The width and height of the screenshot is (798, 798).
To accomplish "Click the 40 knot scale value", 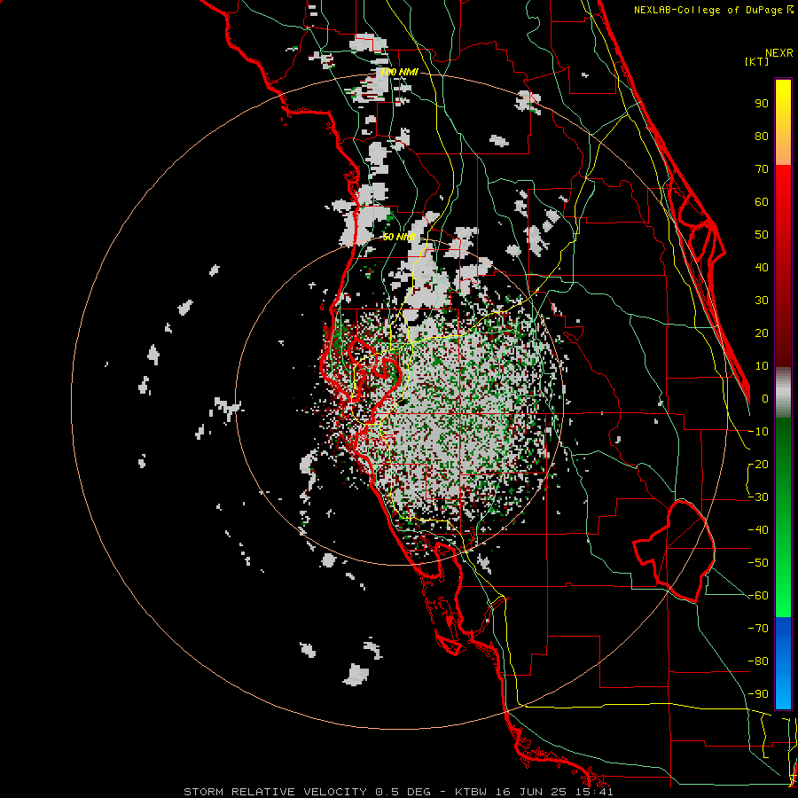I will pos(762,268).
